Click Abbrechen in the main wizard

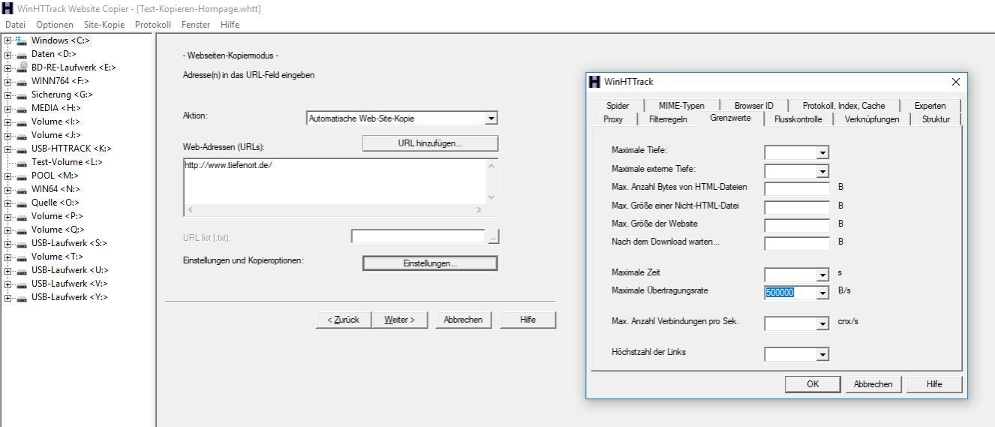pos(463,320)
